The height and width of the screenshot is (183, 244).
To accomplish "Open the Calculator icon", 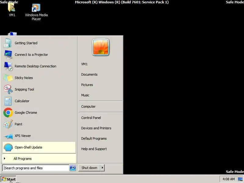I will point(8,101).
